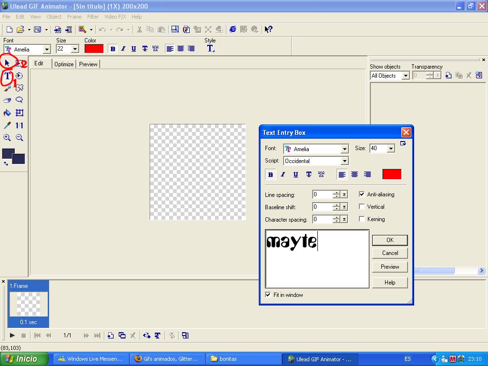Screen dimensions: 488x366
Task: Open Line spacing slider dropdown arrow
Action: tap(344, 194)
